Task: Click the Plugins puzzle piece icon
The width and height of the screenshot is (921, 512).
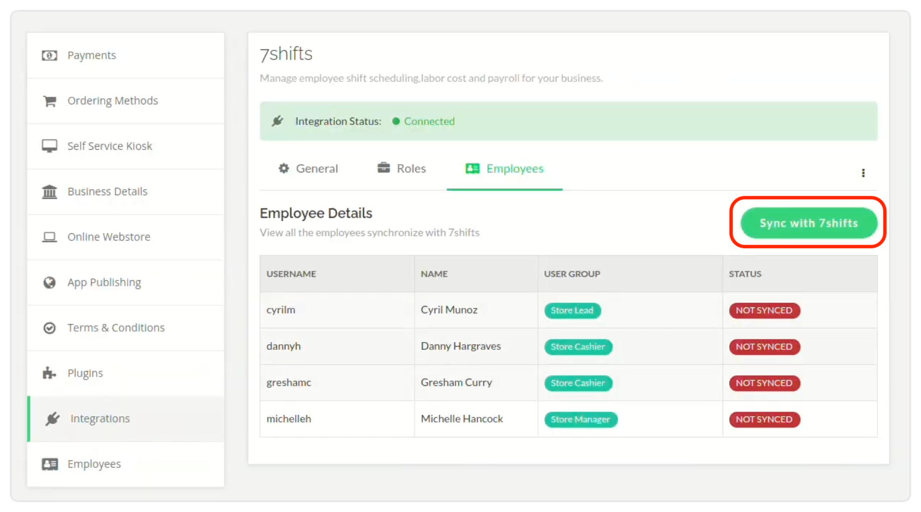Action: coord(49,373)
